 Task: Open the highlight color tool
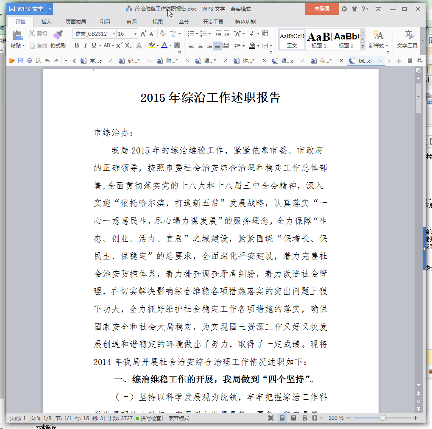click(153, 45)
